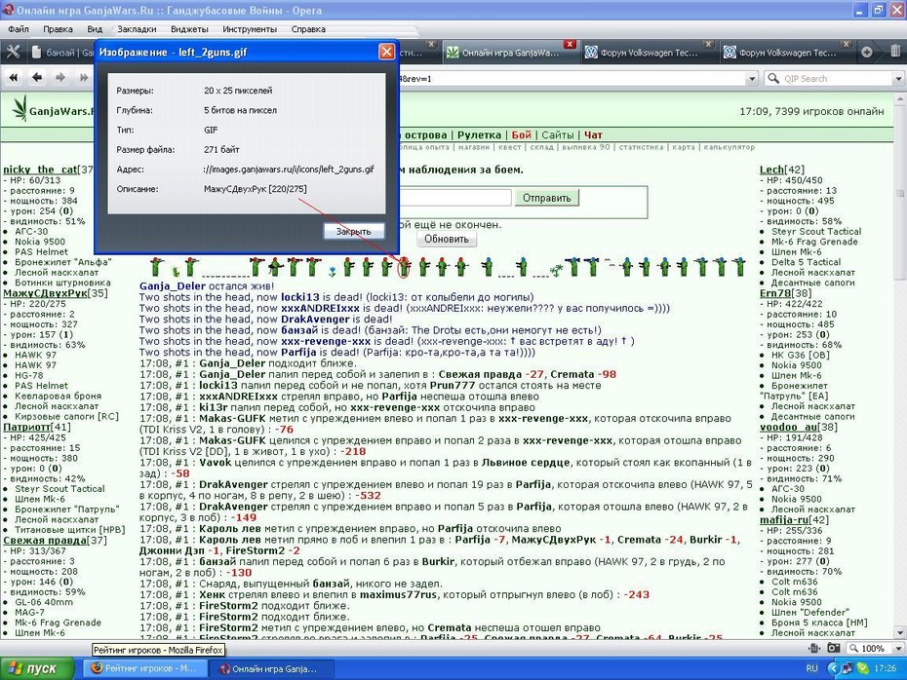This screenshot has width=907, height=680.
Task: Open player voodoo_au profile link
Action: coord(788,427)
